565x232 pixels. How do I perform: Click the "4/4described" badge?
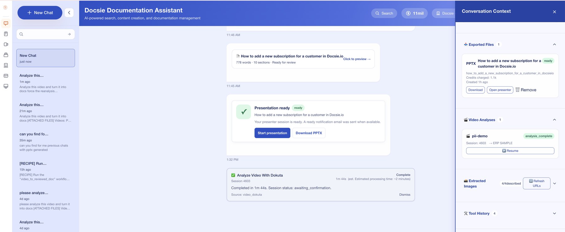pos(511,184)
